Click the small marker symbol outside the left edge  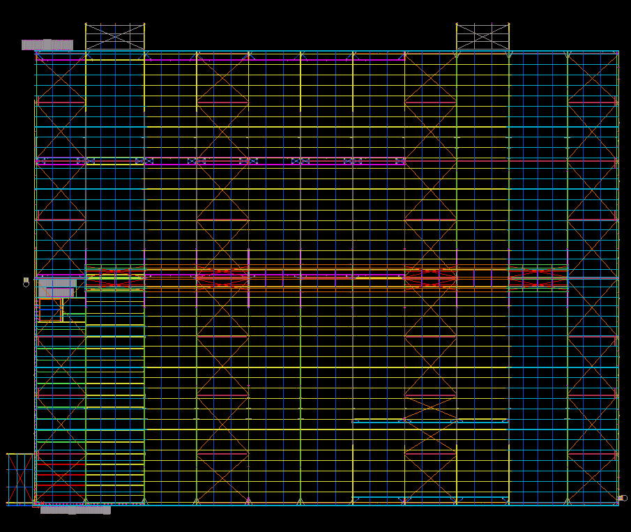(x=26, y=282)
